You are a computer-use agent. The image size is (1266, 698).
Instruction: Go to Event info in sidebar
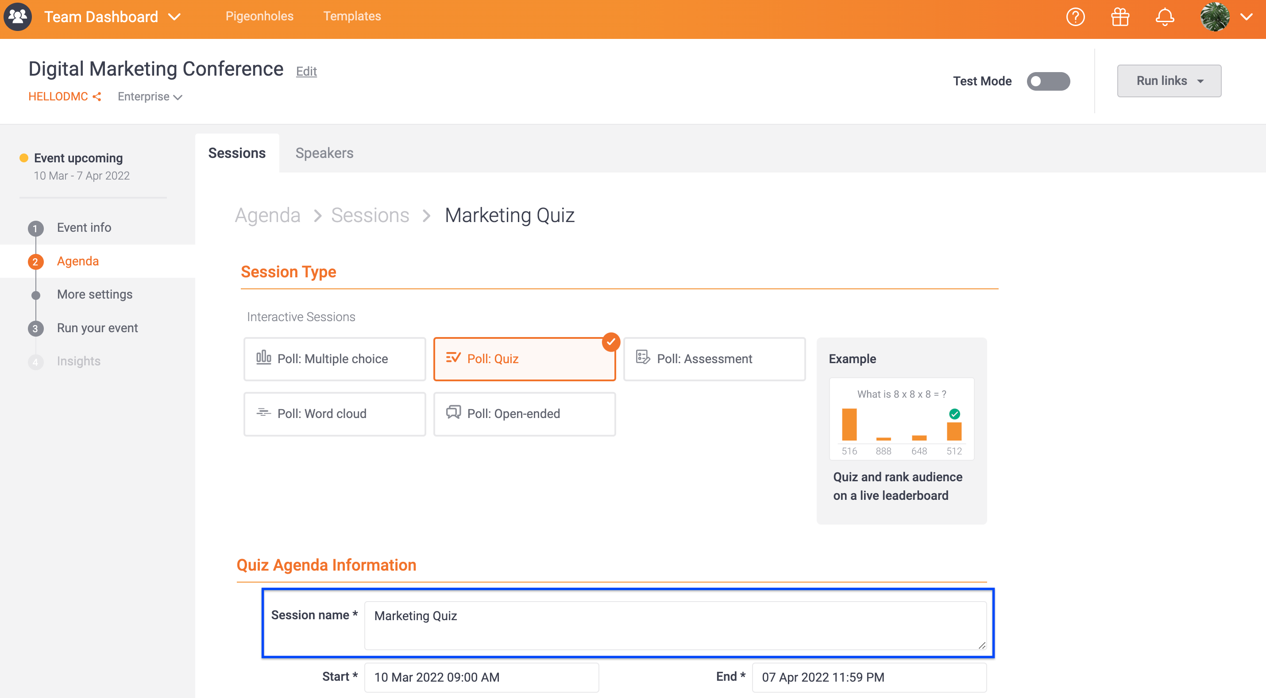click(84, 228)
